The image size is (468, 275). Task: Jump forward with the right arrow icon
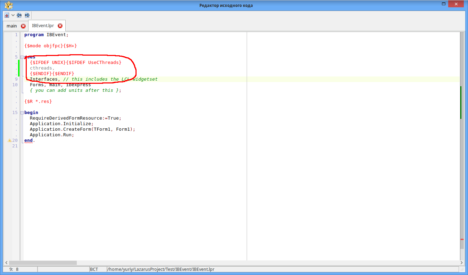27,15
